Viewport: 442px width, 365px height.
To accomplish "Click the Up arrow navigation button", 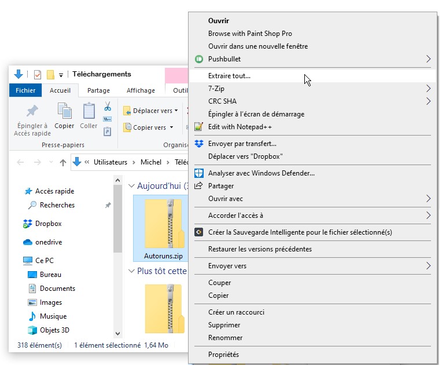I will coord(63,163).
